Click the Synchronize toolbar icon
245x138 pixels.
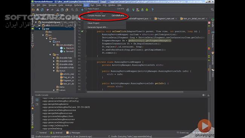(x=42, y=10)
